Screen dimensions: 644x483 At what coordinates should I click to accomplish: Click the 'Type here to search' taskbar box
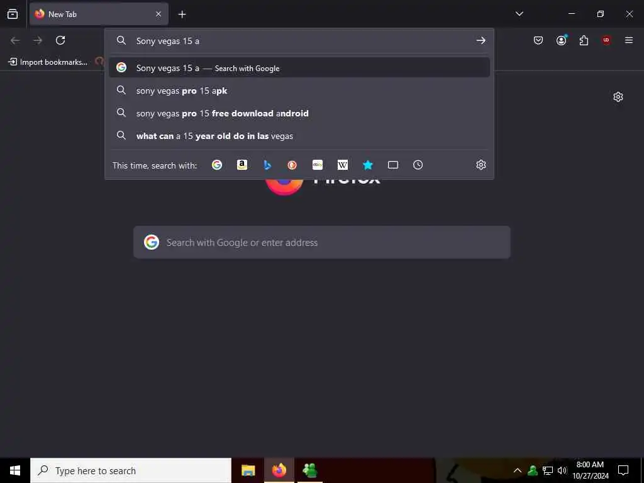coord(131,470)
